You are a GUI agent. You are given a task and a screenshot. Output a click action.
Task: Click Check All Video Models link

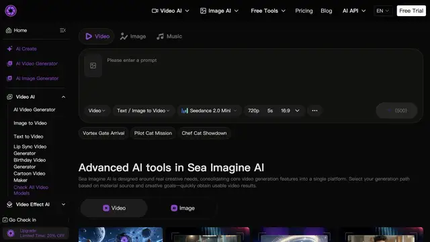[x=31, y=190]
